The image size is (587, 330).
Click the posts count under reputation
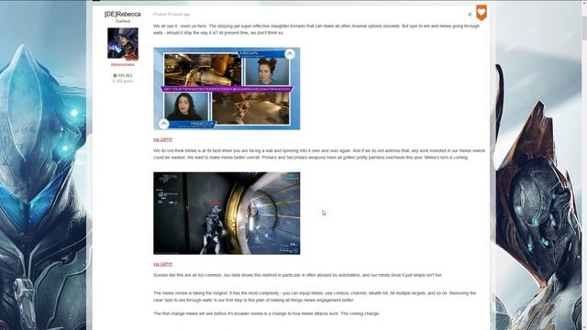123,81
